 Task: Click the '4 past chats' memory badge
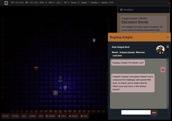[117, 56]
